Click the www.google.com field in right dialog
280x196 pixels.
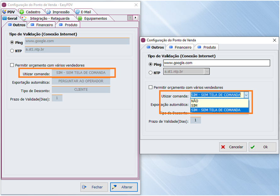(216, 63)
